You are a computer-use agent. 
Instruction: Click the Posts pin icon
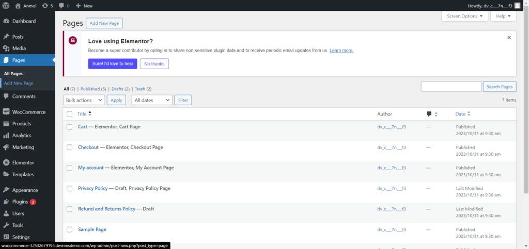point(6,37)
